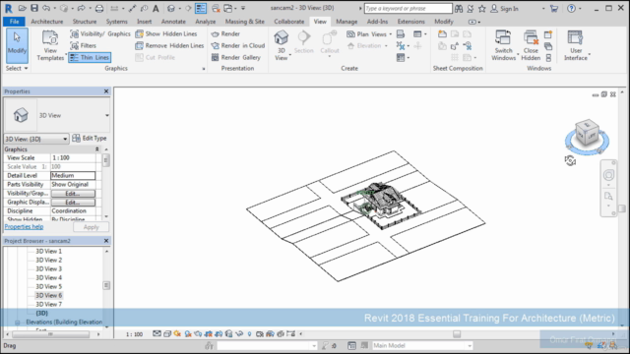
Task: Expand the Select panel dropdown
Action: pyautogui.click(x=17, y=69)
